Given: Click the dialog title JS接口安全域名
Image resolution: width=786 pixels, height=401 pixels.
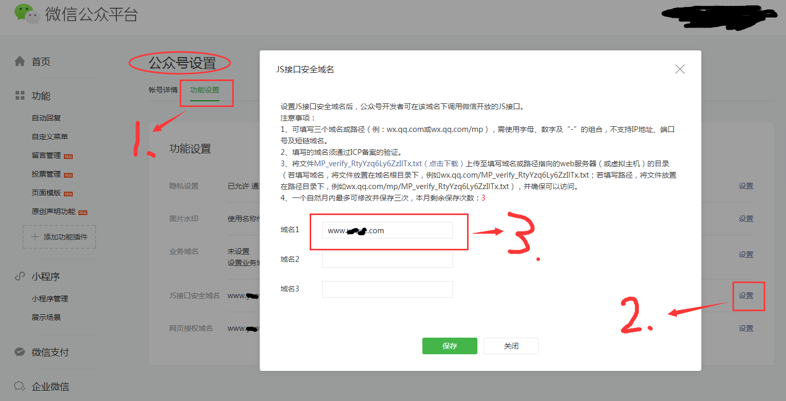Looking at the screenshot, I should click(x=305, y=69).
